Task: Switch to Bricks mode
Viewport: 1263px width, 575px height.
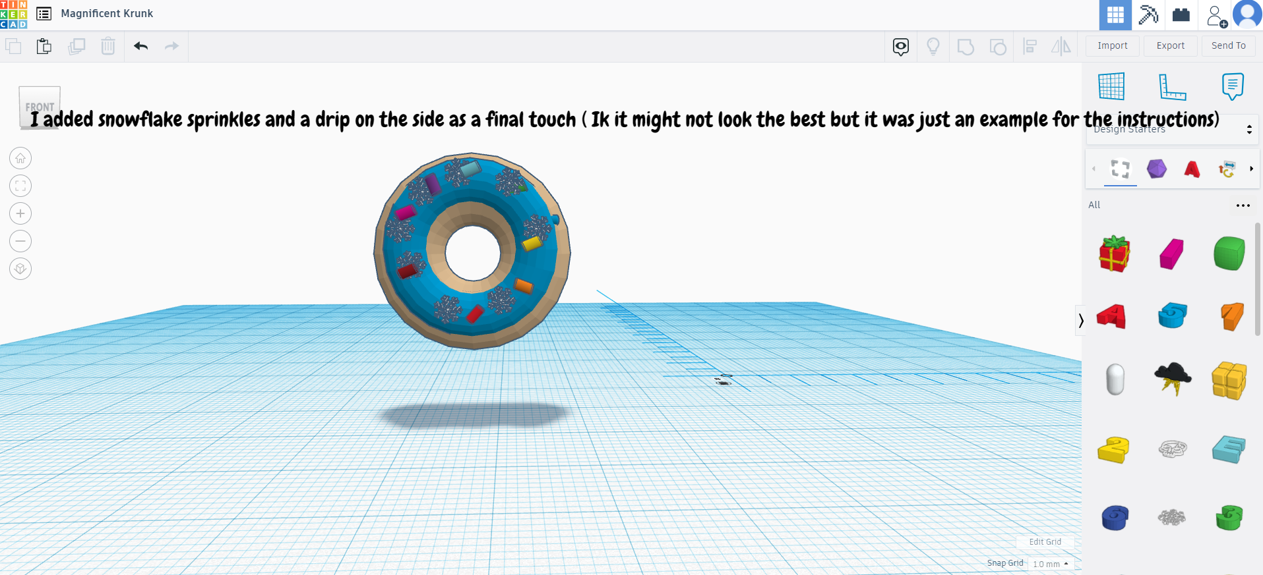Action: pyautogui.click(x=1181, y=14)
